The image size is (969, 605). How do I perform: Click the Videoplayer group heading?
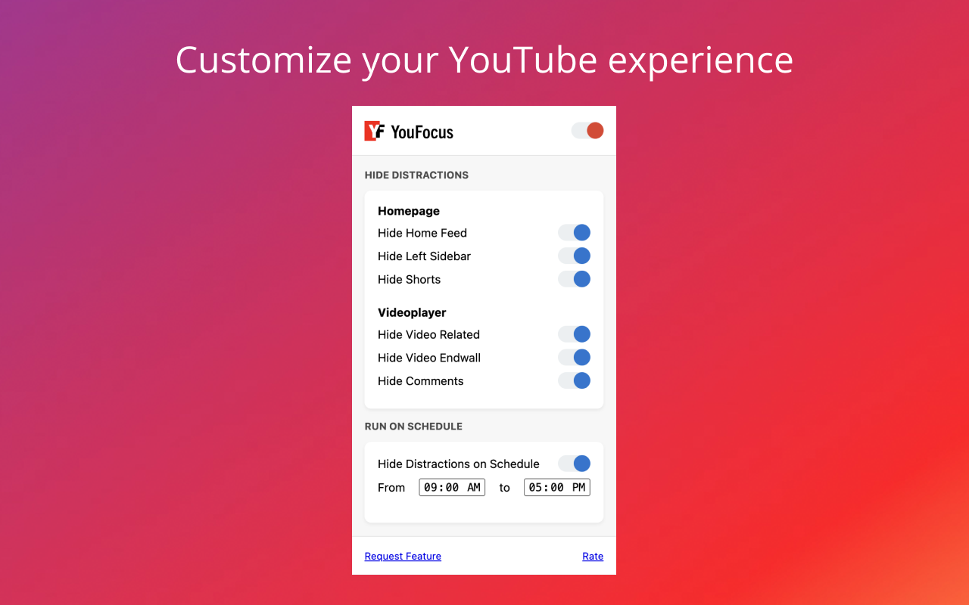[412, 312]
